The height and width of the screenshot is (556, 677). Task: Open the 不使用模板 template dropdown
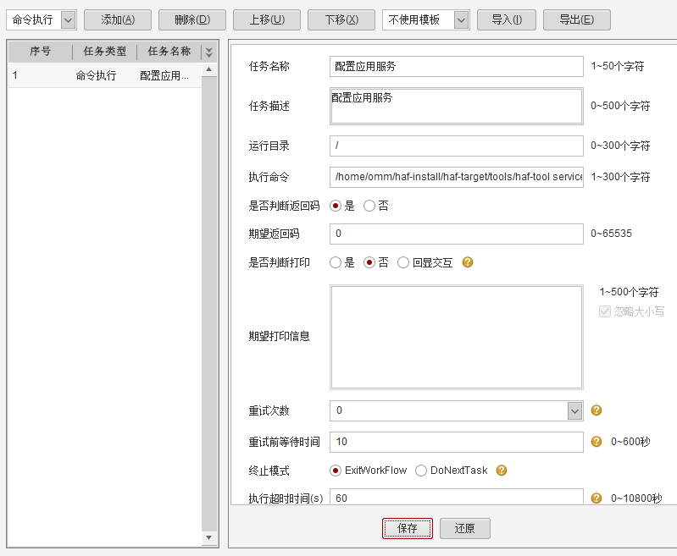462,19
